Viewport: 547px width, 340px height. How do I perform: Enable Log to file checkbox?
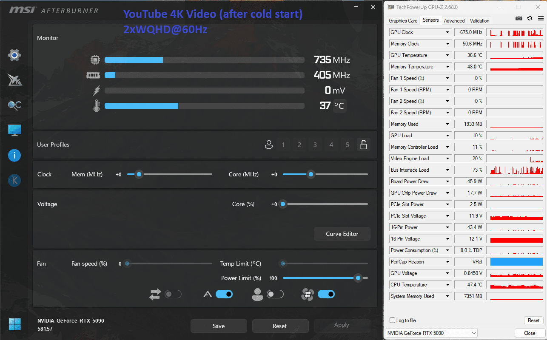click(x=393, y=320)
